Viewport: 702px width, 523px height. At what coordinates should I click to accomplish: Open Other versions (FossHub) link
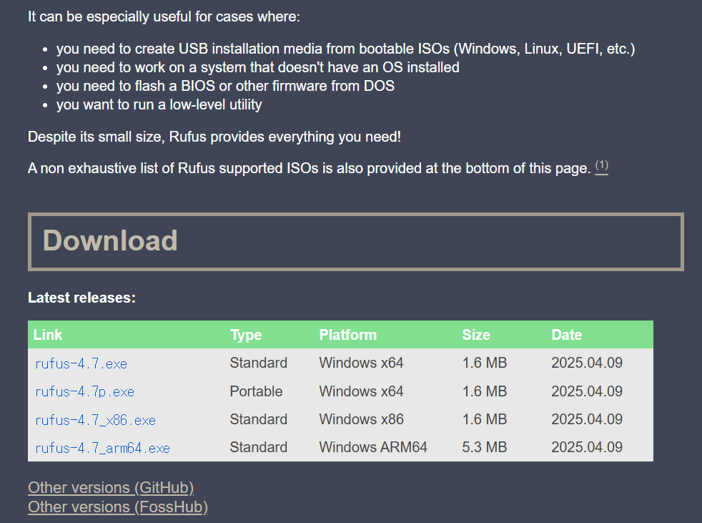118,507
